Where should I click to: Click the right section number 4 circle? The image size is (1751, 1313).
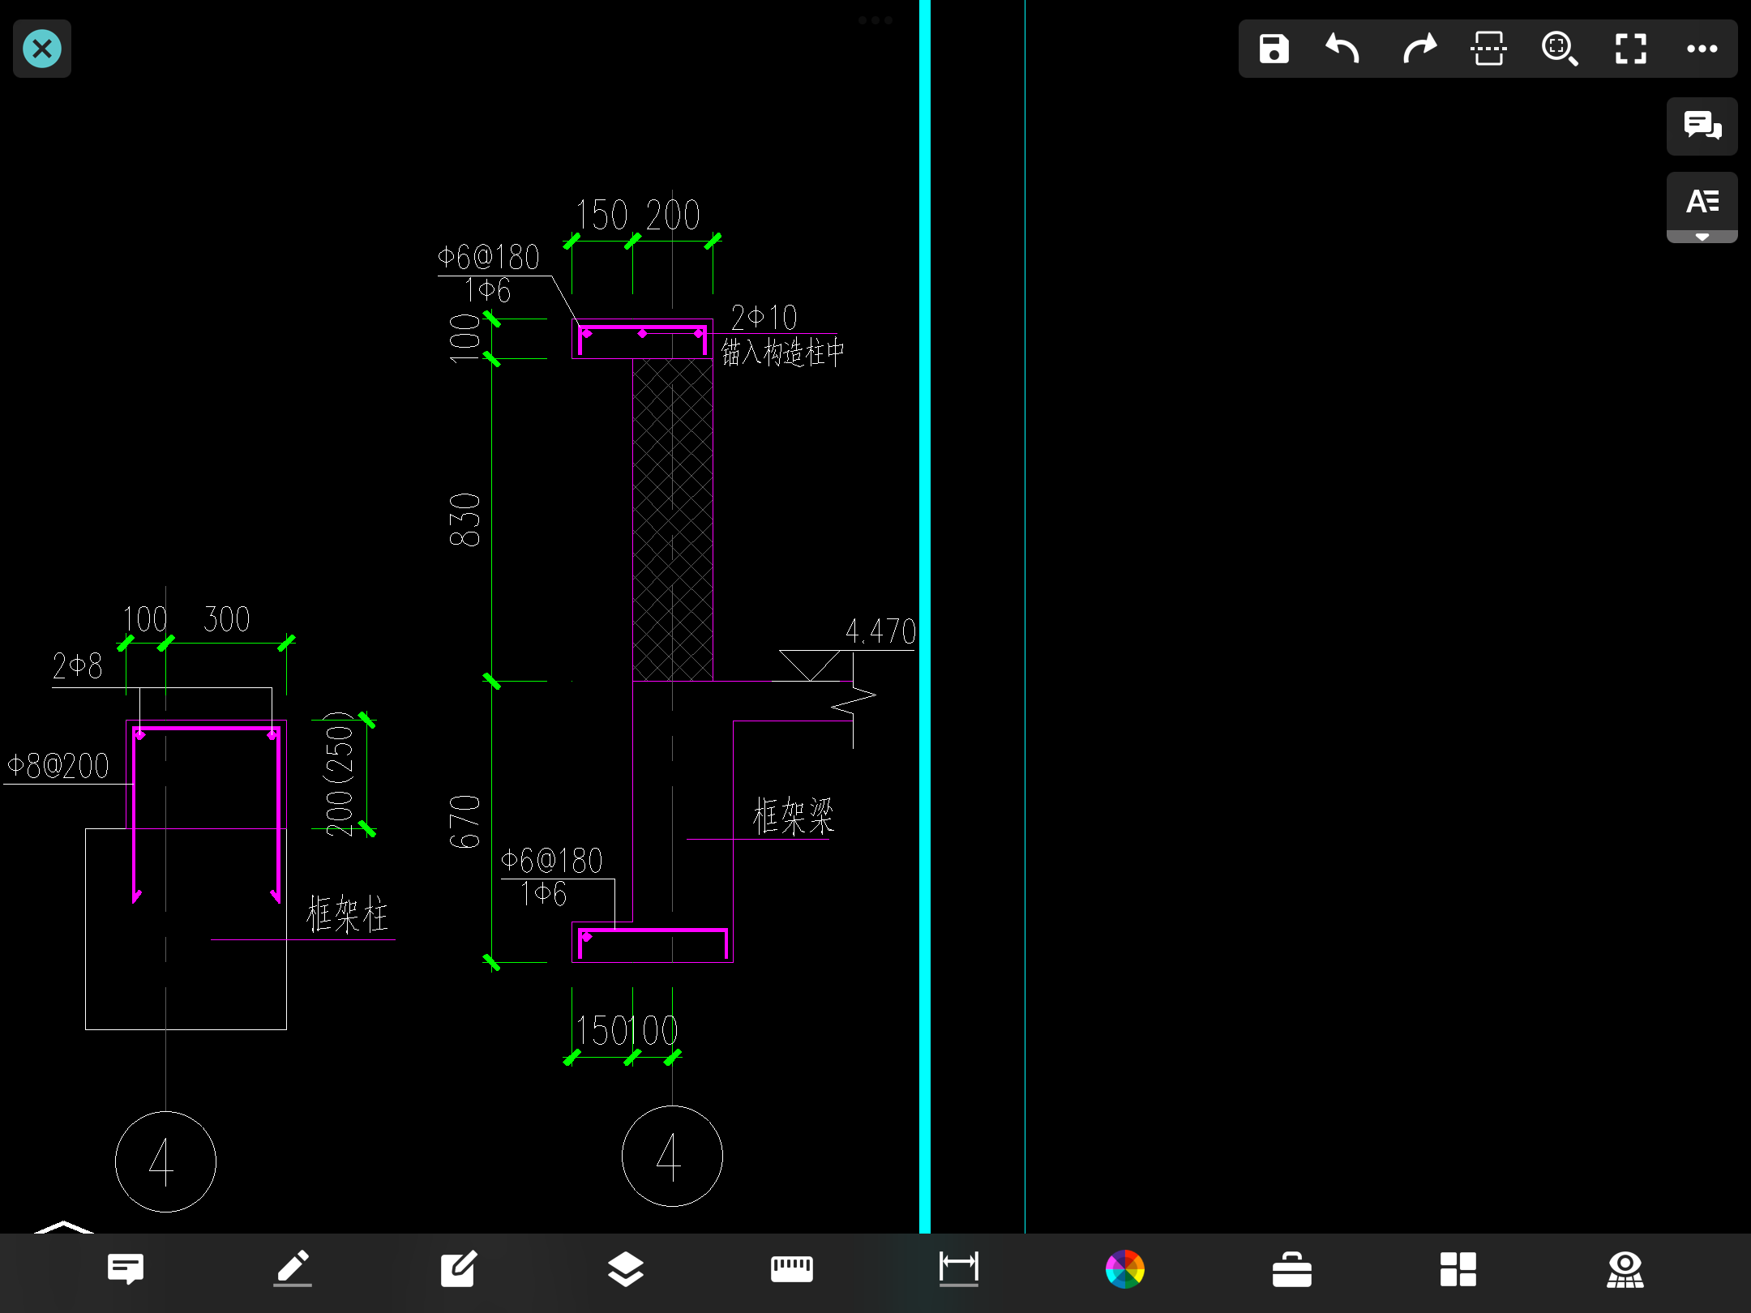(x=672, y=1156)
